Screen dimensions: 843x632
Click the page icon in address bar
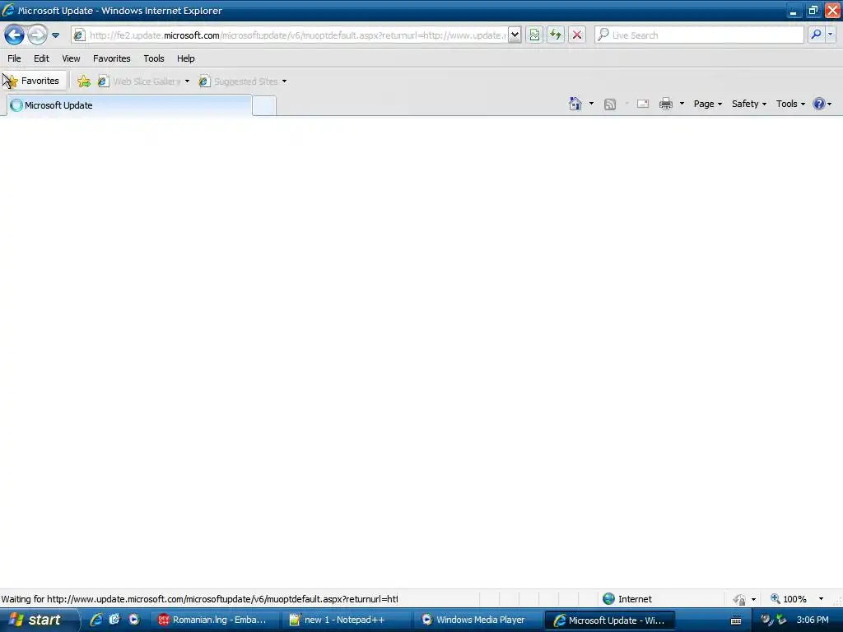(x=79, y=35)
